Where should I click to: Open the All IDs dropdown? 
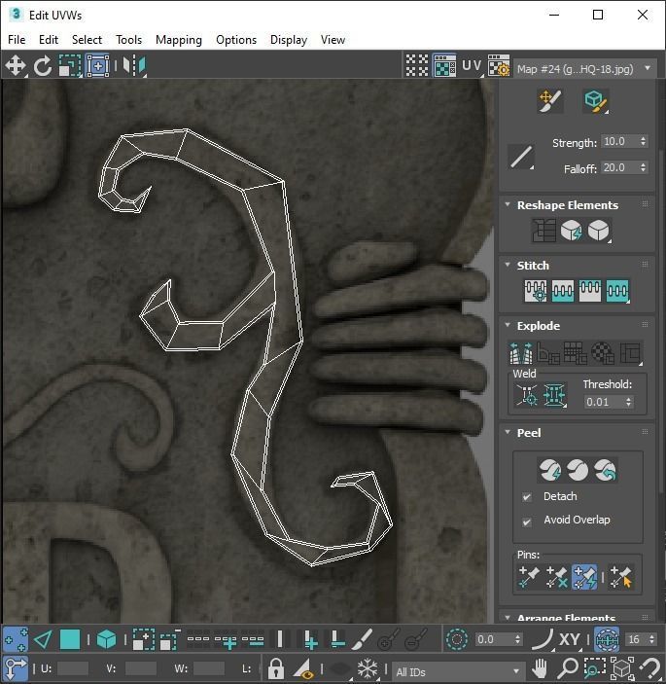(458, 671)
